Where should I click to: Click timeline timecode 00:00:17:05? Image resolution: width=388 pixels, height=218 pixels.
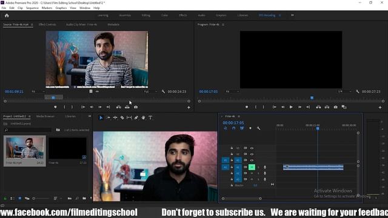233,122
